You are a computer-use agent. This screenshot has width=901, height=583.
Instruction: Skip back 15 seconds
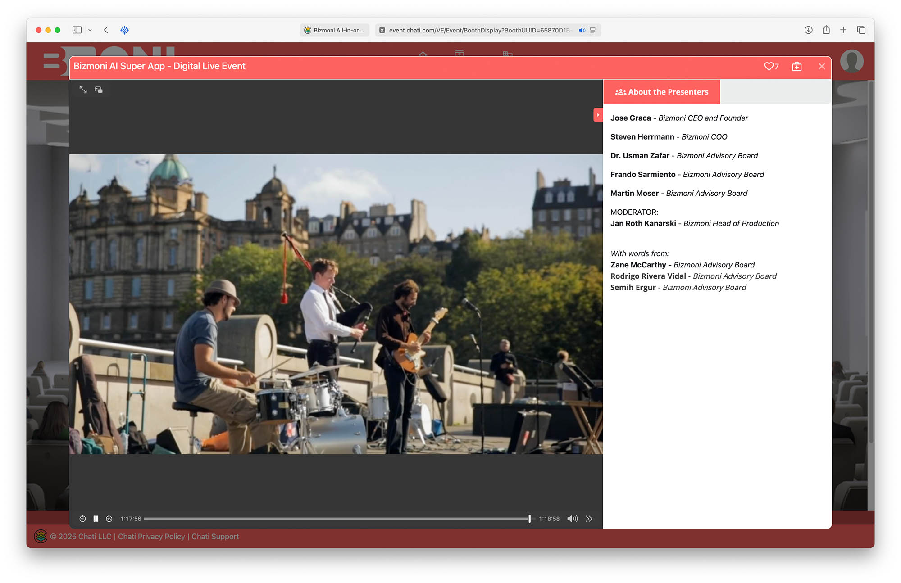[x=82, y=519]
